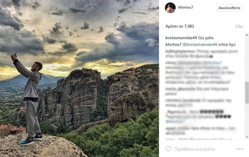
Task: Open kfortou7 profile from header username
Action: [186, 8]
